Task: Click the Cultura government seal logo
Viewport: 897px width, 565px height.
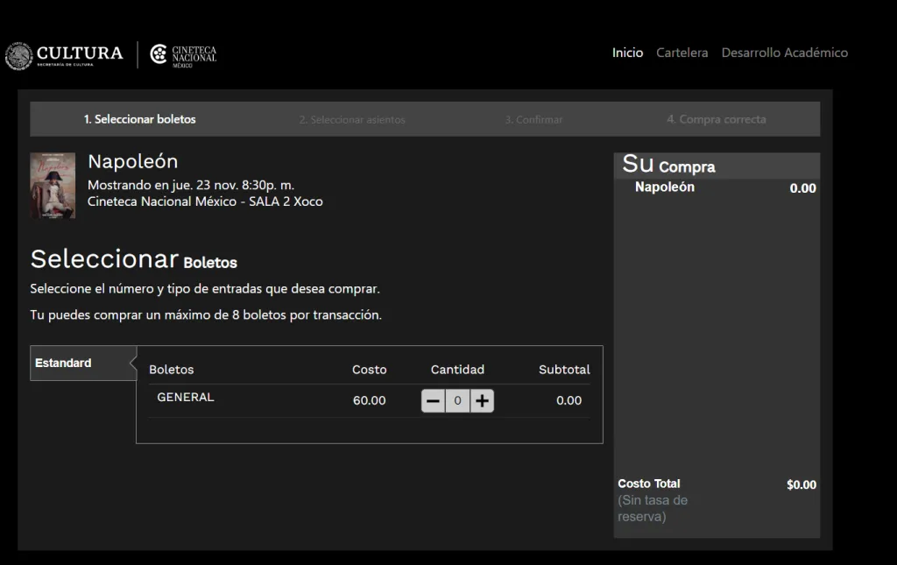Action: (18, 56)
